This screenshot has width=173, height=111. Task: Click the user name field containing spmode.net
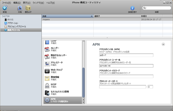pos(126,66)
